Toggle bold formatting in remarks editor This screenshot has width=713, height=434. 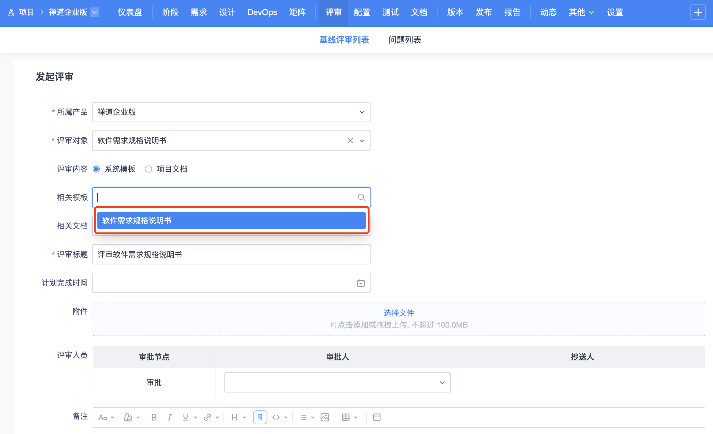[154, 417]
